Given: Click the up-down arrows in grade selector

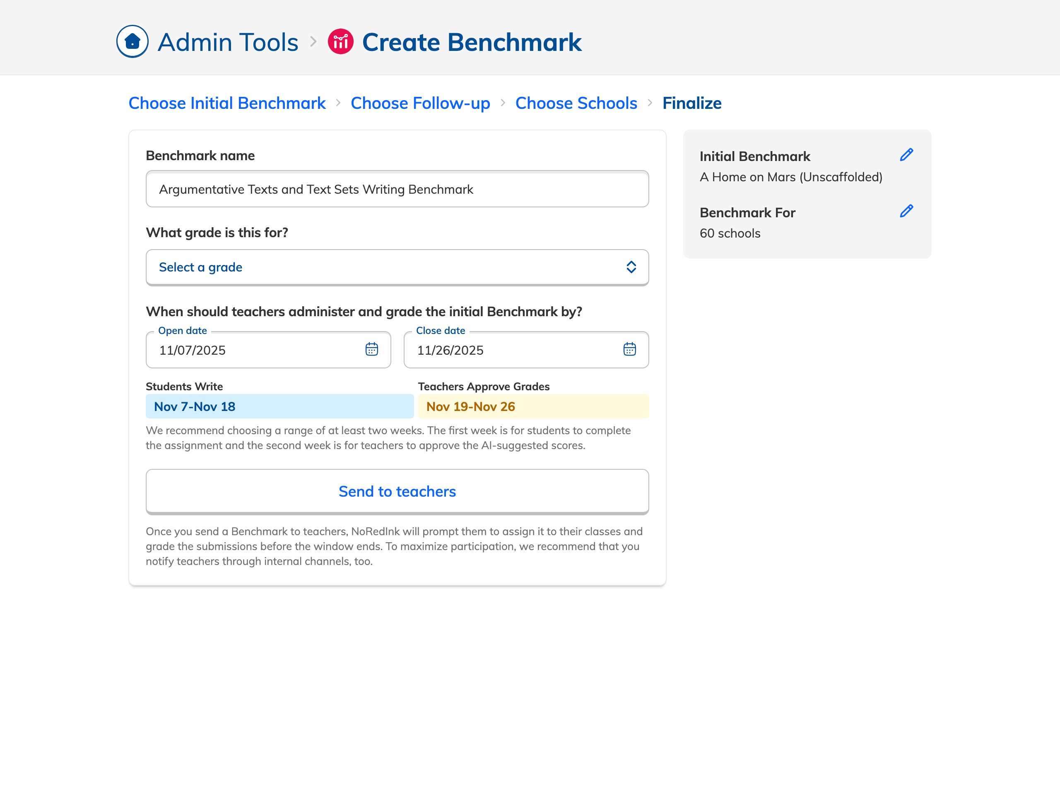Looking at the screenshot, I should coord(631,267).
